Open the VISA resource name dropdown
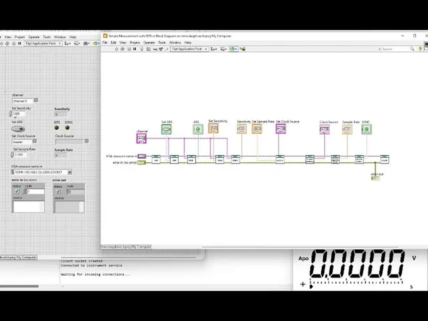Image resolution: width=428 pixels, height=321 pixels. pos(70,172)
